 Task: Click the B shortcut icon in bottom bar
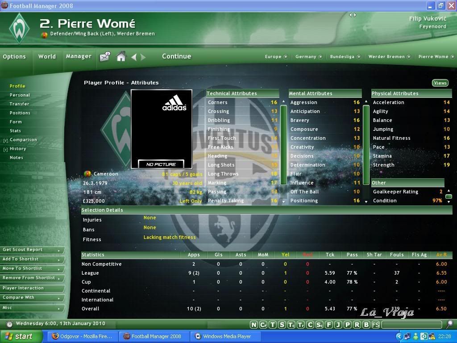coord(366,325)
